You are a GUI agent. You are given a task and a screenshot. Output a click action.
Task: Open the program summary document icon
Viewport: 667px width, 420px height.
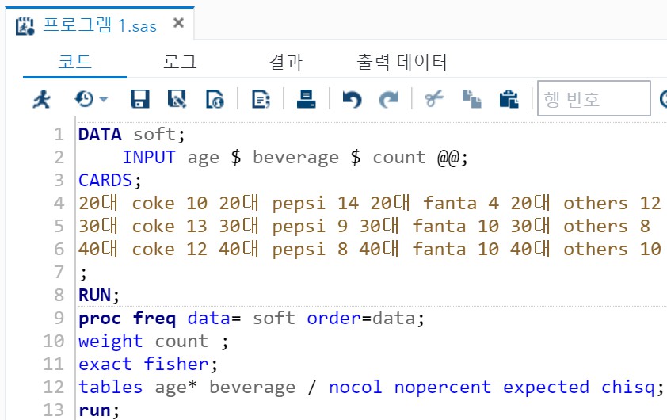click(261, 99)
